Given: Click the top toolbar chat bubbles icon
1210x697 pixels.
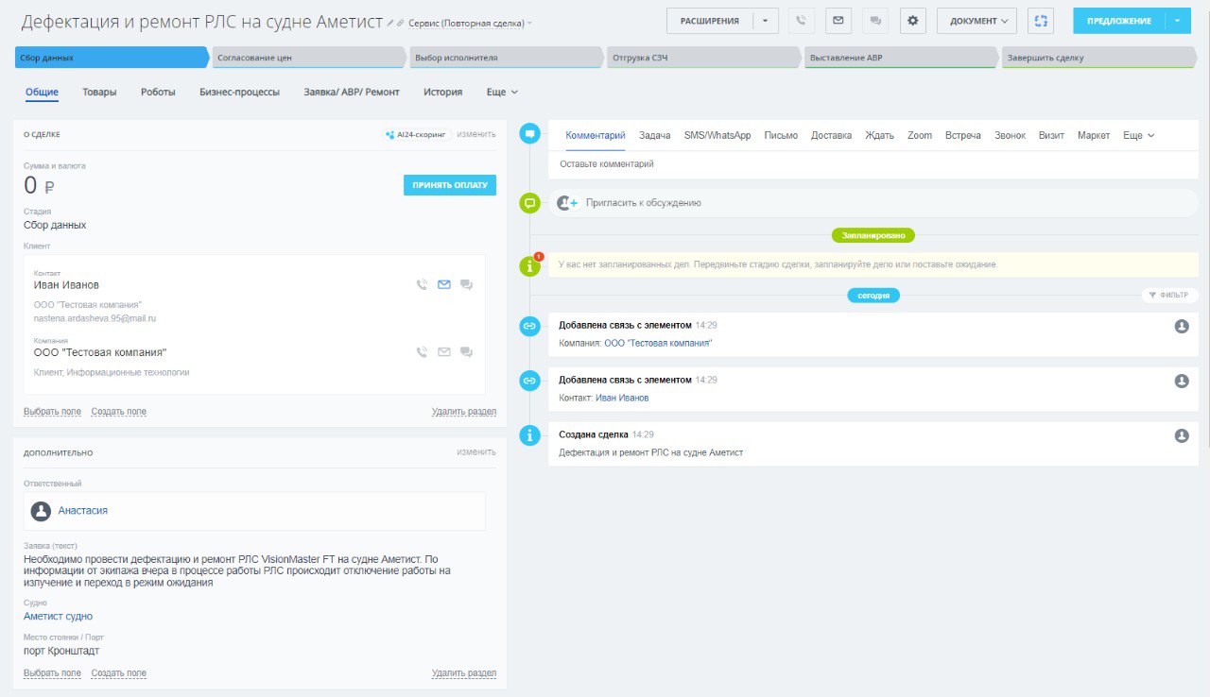Looking at the screenshot, I should (875, 21).
